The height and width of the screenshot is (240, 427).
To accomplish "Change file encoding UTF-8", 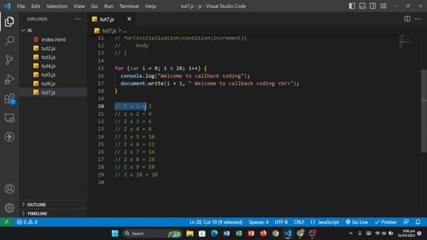I will pyautogui.click(x=281, y=222).
